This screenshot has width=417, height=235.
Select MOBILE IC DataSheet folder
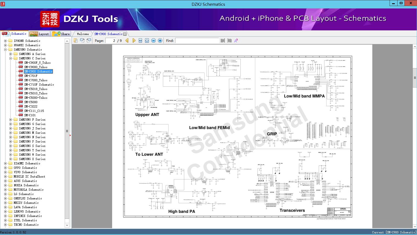pos(29,176)
